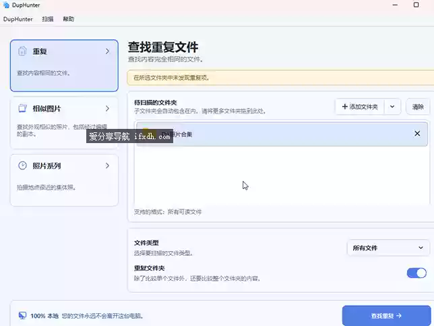Open the 扫描 menu
The image size is (434, 326).
pos(48,19)
